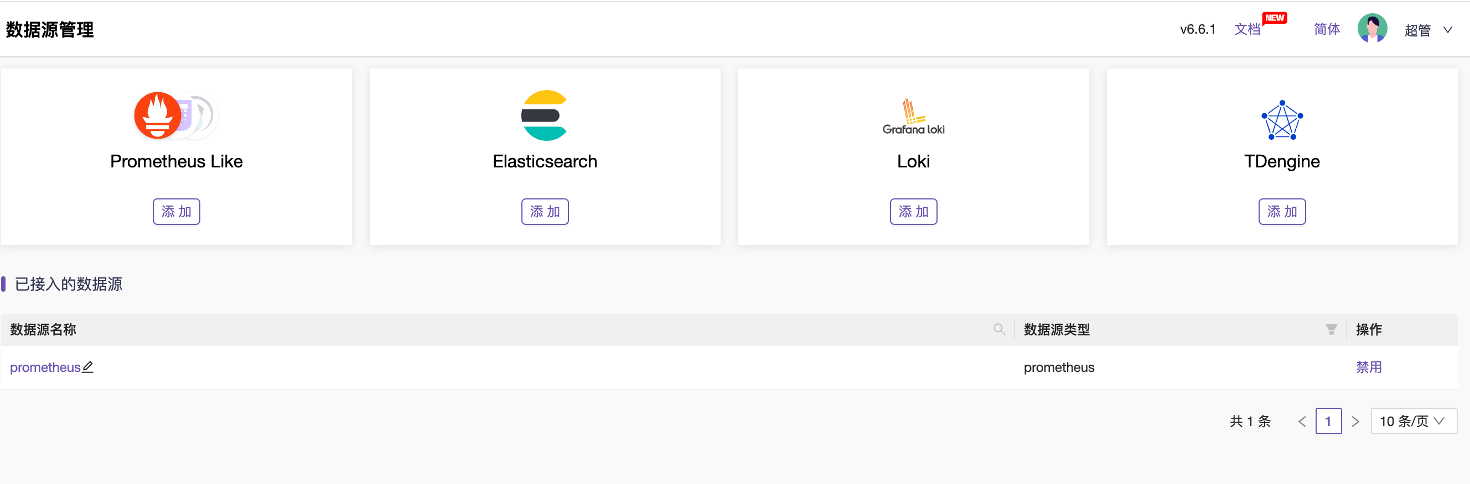Go to the previous page arrow
This screenshot has width=1470, height=484.
[1302, 422]
